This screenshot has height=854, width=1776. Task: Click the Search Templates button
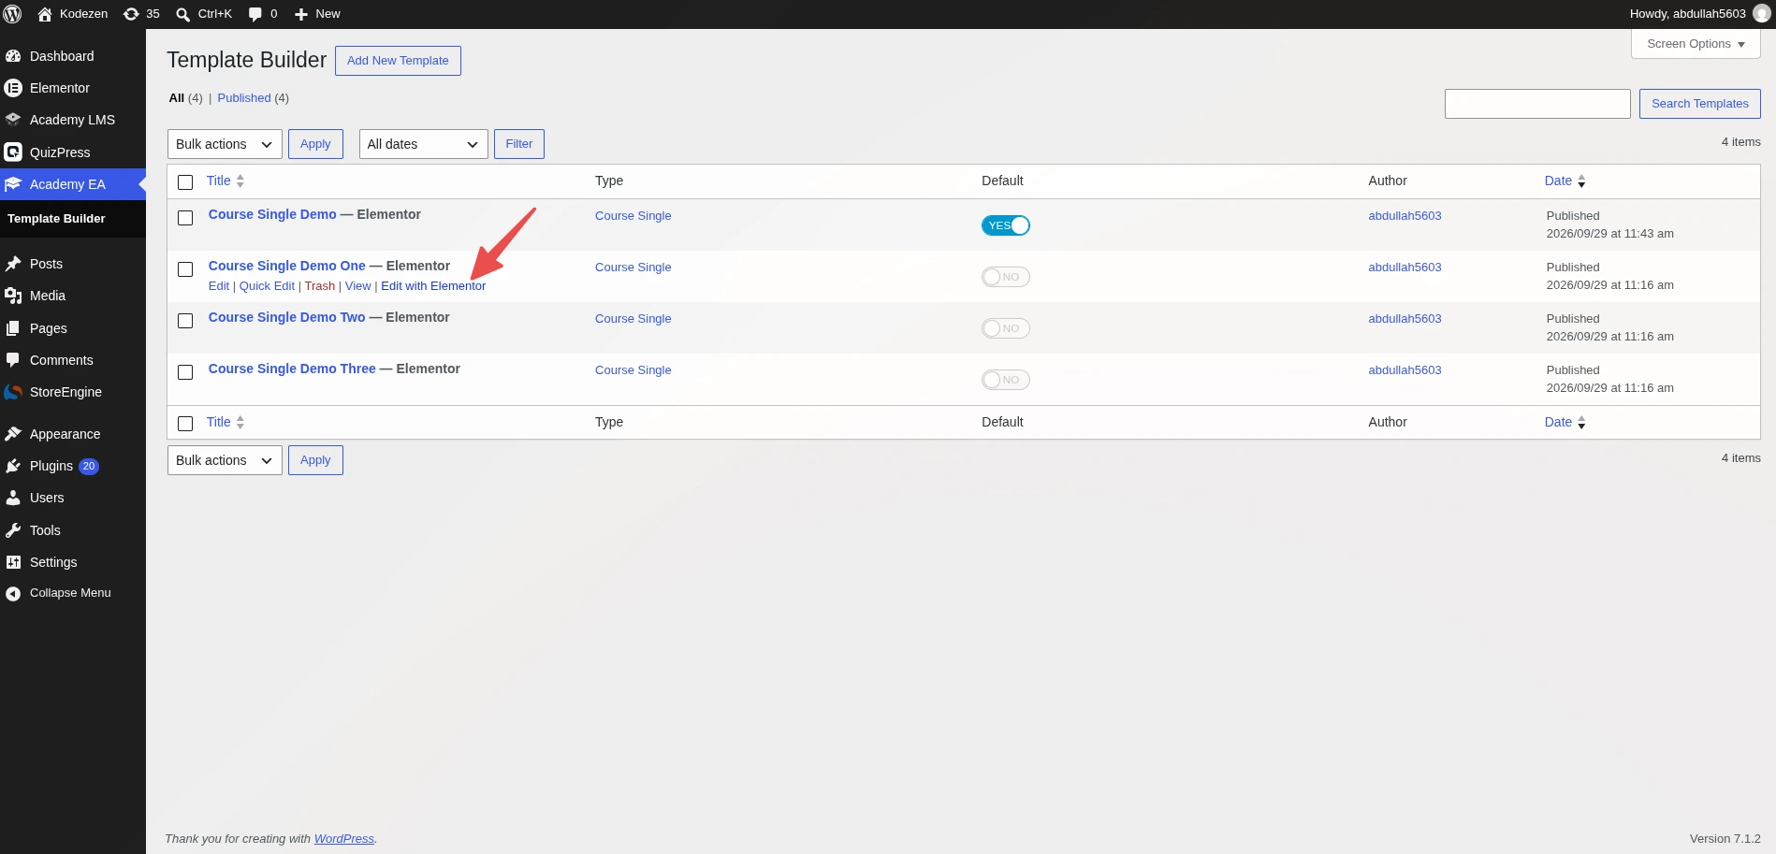click(x=1699, y=104)
